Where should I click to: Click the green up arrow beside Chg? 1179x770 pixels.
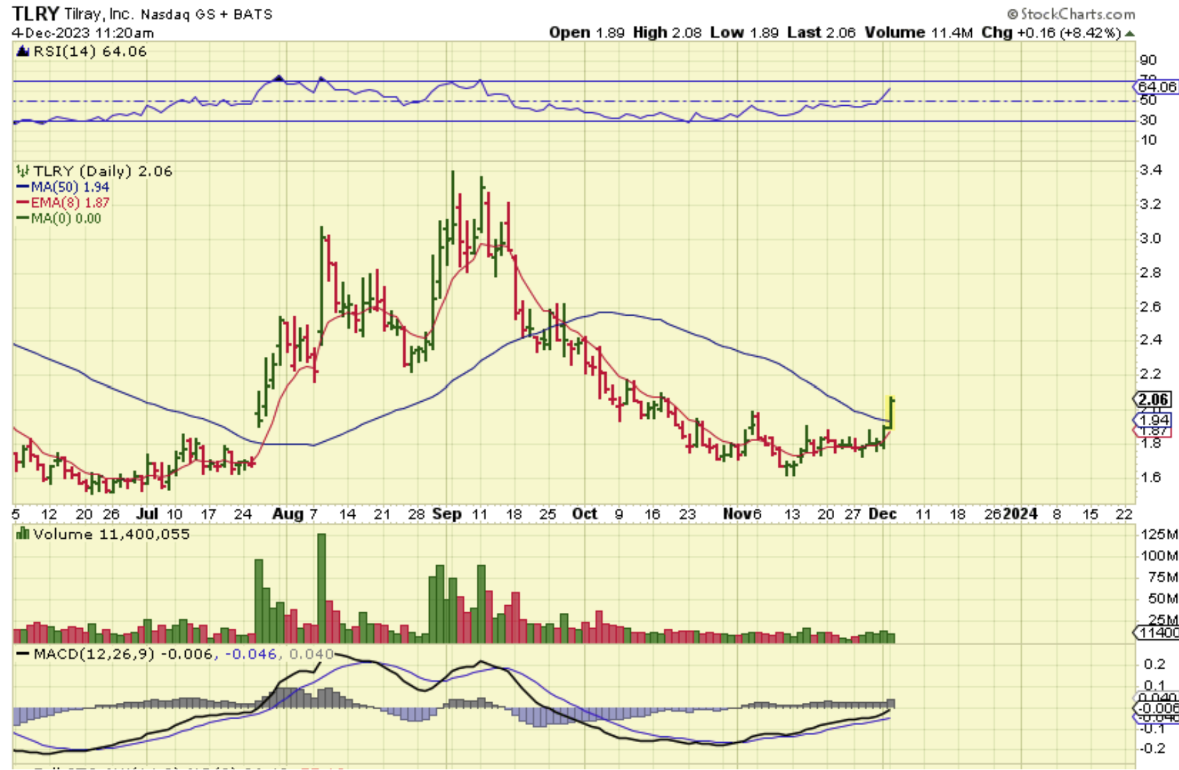click(1130, 33)
